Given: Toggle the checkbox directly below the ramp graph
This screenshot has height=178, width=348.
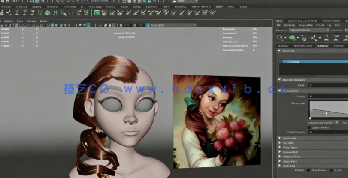Looking at the screenshot, I should 310,127.
